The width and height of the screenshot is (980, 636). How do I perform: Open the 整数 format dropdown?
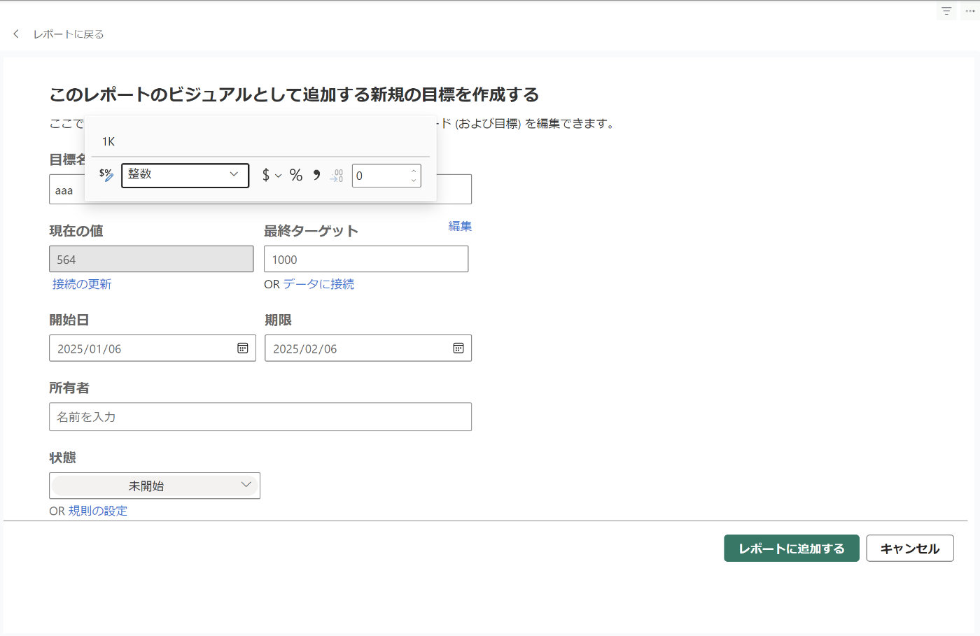[x=185, y=175]
